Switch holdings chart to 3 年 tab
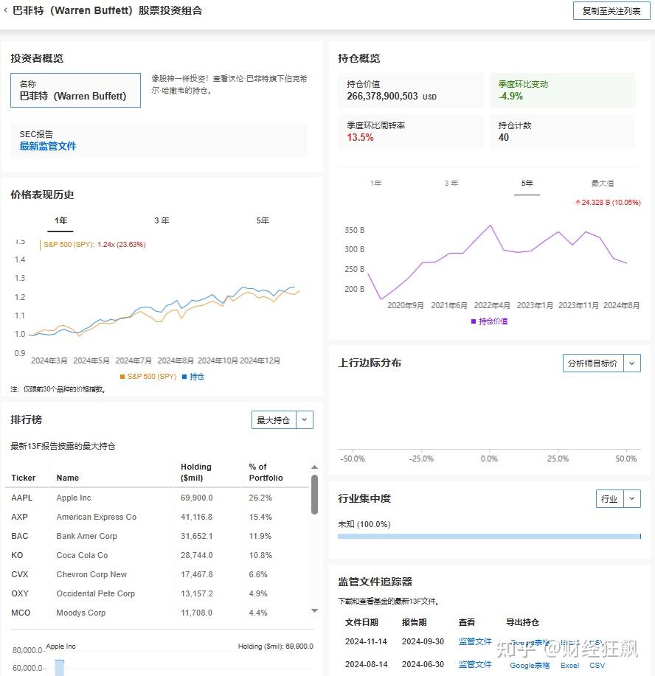 point(451,184)
